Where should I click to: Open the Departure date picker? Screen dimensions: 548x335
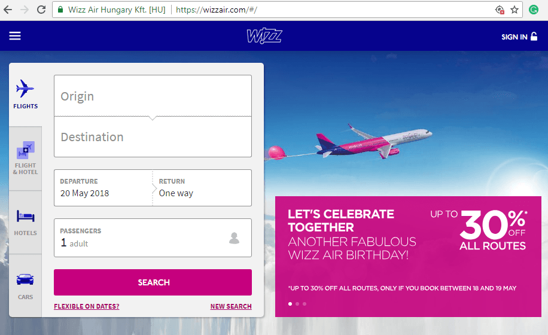(x=103, y=188)
